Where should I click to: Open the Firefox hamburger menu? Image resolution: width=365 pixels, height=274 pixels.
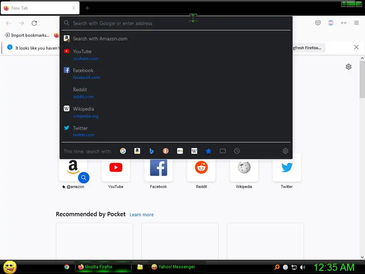[356, 23]
